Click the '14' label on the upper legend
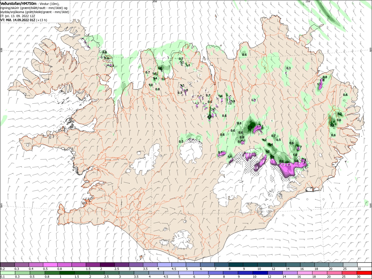The width and height of the screenshot is (372, 279). [x=287, y=269]
